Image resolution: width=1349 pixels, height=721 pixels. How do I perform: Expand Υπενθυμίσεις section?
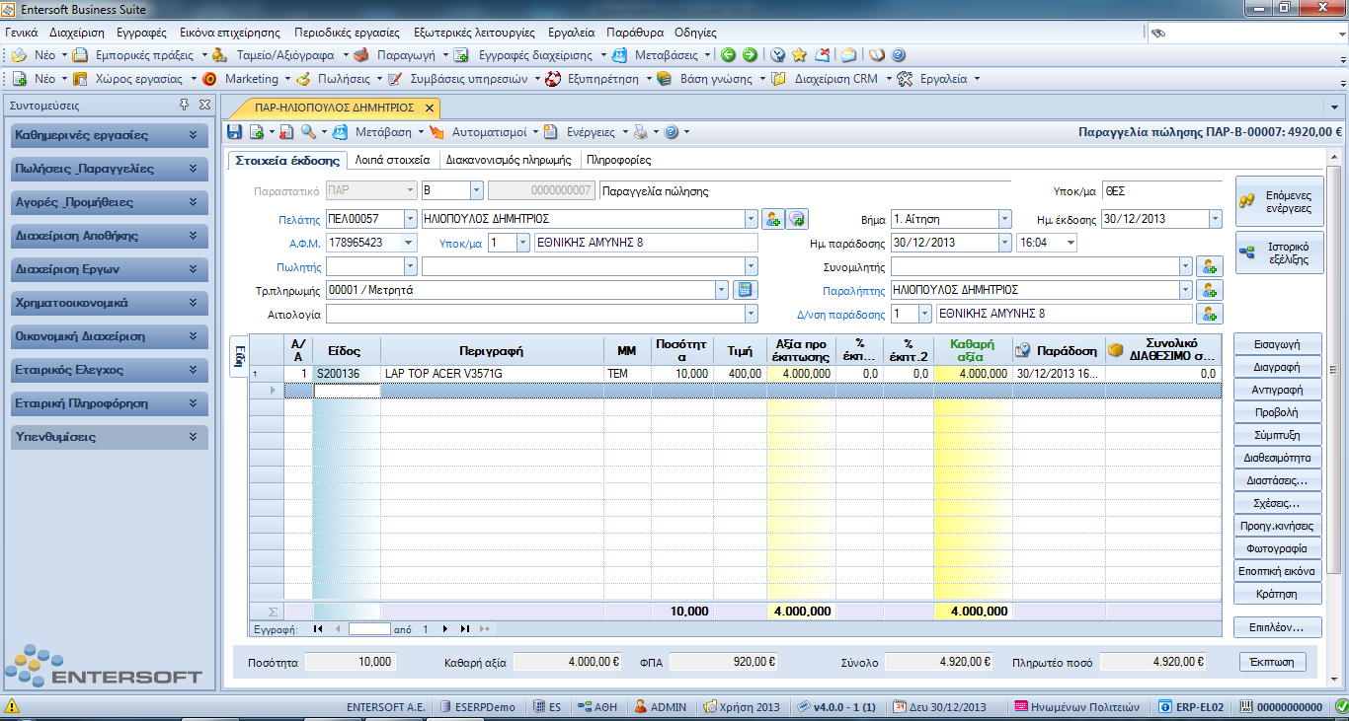[x=109, y=437]
